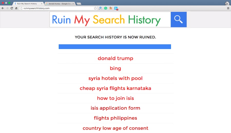The height and width of the screenshot is (133, 231).
Task: Select the Ruin My Search History tab
Action: 27,4
